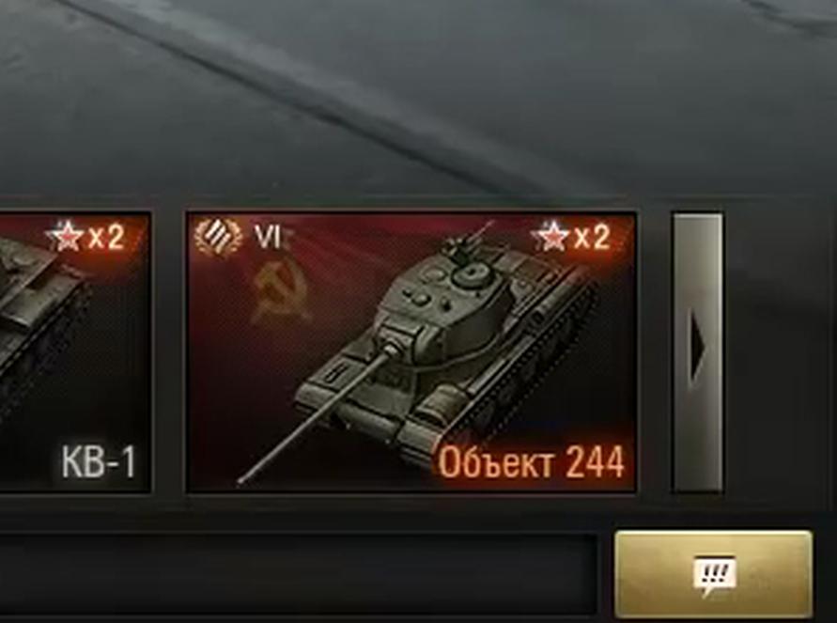Click the Объект 244 name label
This screenshot has width=837, height=623.
(x=531, y=462)
